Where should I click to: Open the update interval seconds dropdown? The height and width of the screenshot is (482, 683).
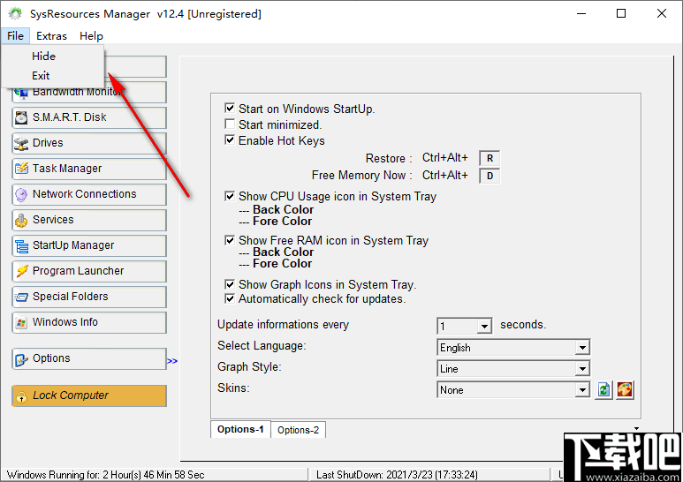coord(484,326)
